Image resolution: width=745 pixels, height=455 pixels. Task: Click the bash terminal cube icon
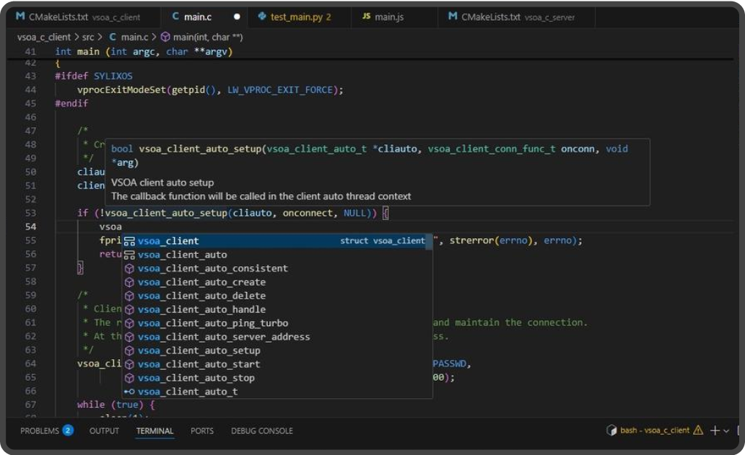[x=611, y=430]
